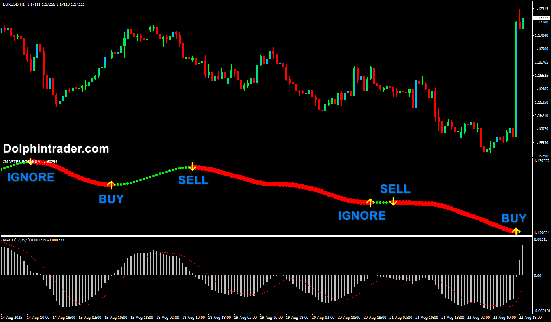Click the 1.17315 level on price scale
Viewport: 551px width, 322px height.
[541, 9]
